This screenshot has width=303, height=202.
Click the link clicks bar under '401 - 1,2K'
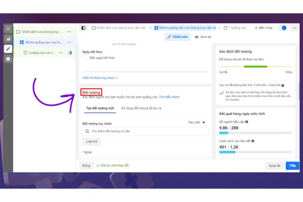click(x=256, y=152)
